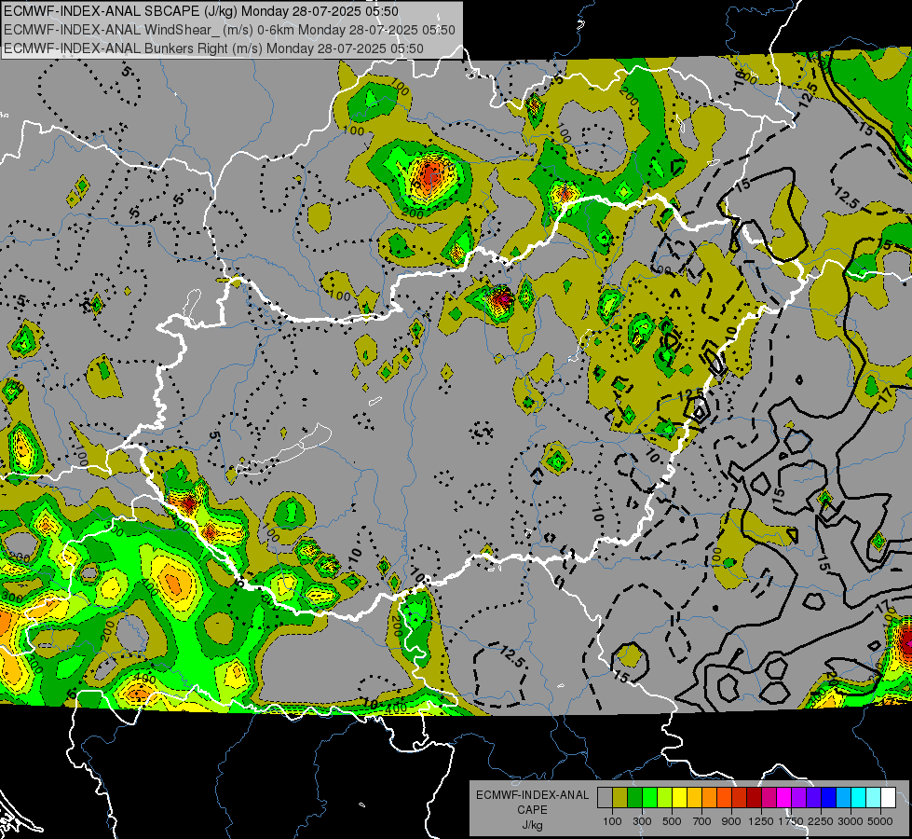Select the brick red legend swatch

740,798
